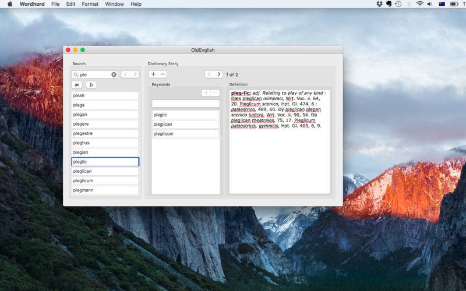Select 'pleglicum' in the search results list
The width and height of the screenshot is (466, 291).
[105, 181]
